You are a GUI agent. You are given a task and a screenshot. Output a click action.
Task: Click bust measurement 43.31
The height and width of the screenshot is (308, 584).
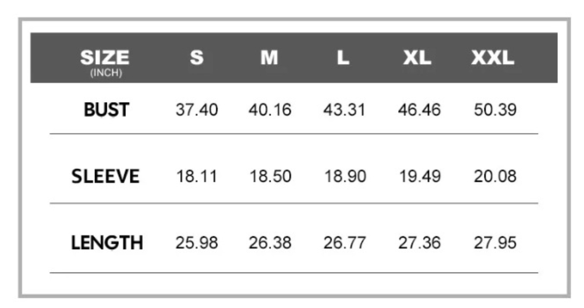pos(344,109)
